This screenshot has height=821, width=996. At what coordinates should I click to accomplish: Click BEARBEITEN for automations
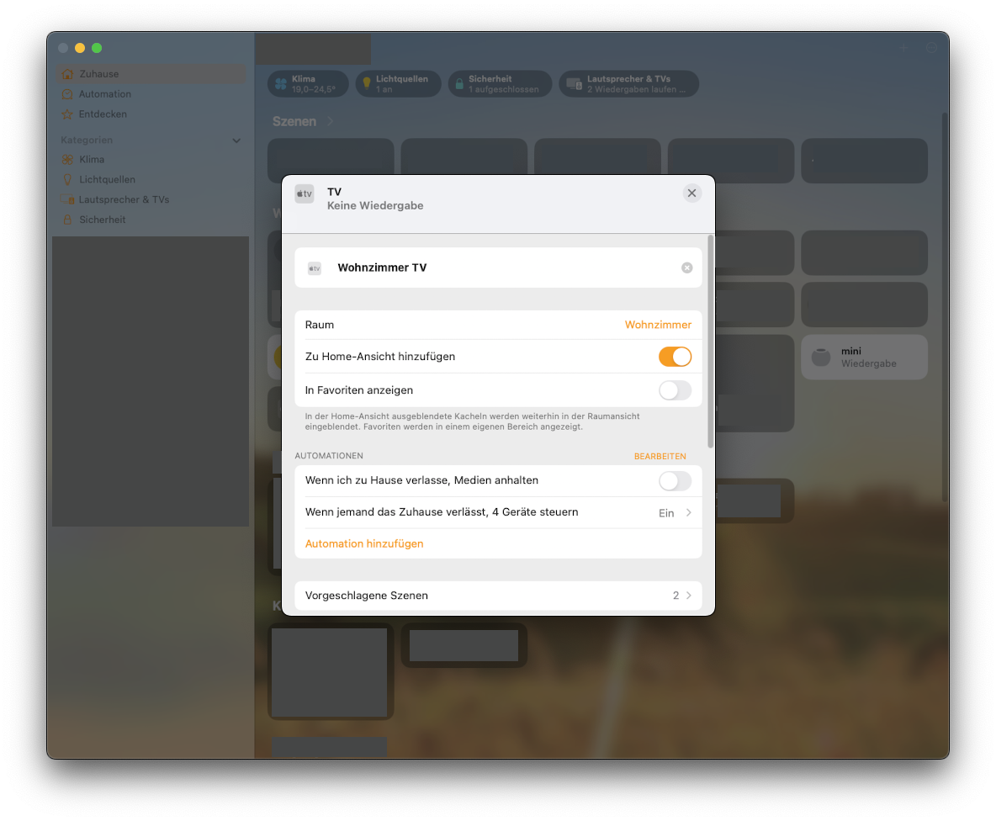660,456
